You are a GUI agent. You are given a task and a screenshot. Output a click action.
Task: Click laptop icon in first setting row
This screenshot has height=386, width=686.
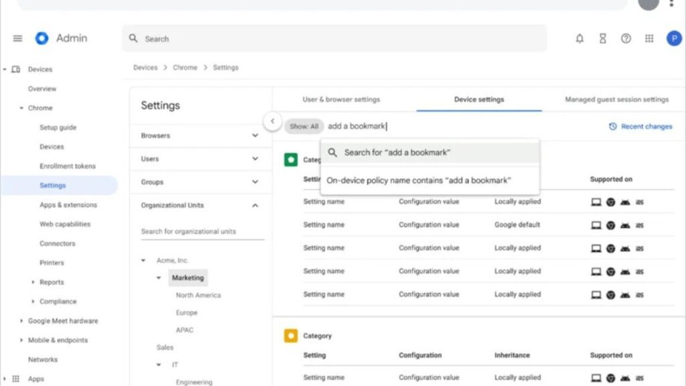(596, 202)
